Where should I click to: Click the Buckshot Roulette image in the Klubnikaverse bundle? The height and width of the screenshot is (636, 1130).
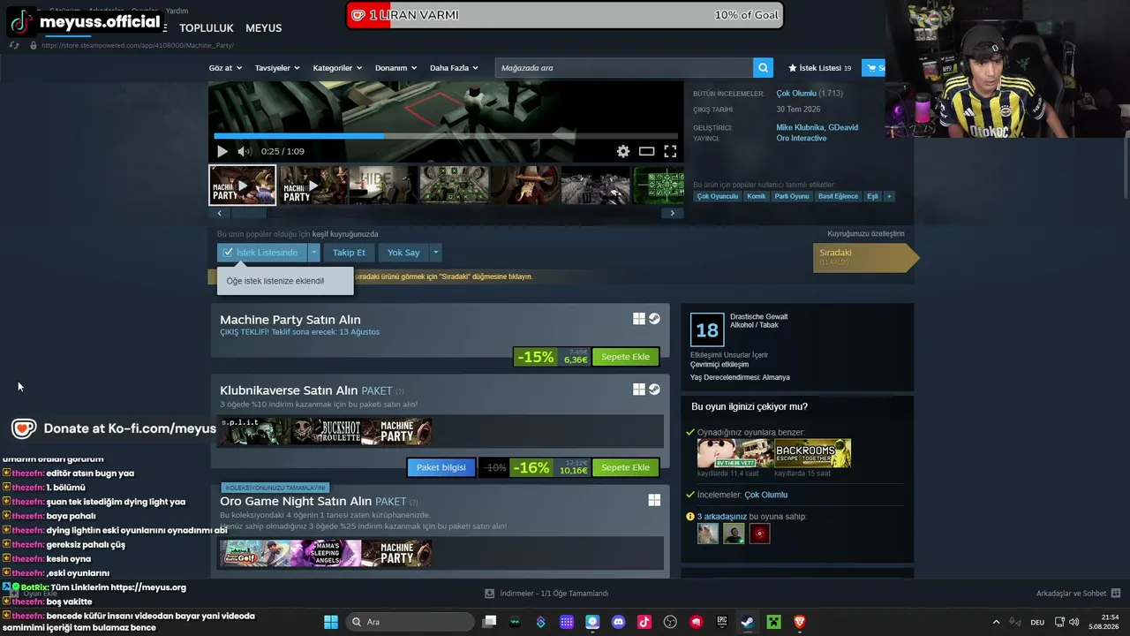click(x=326, y=431)
